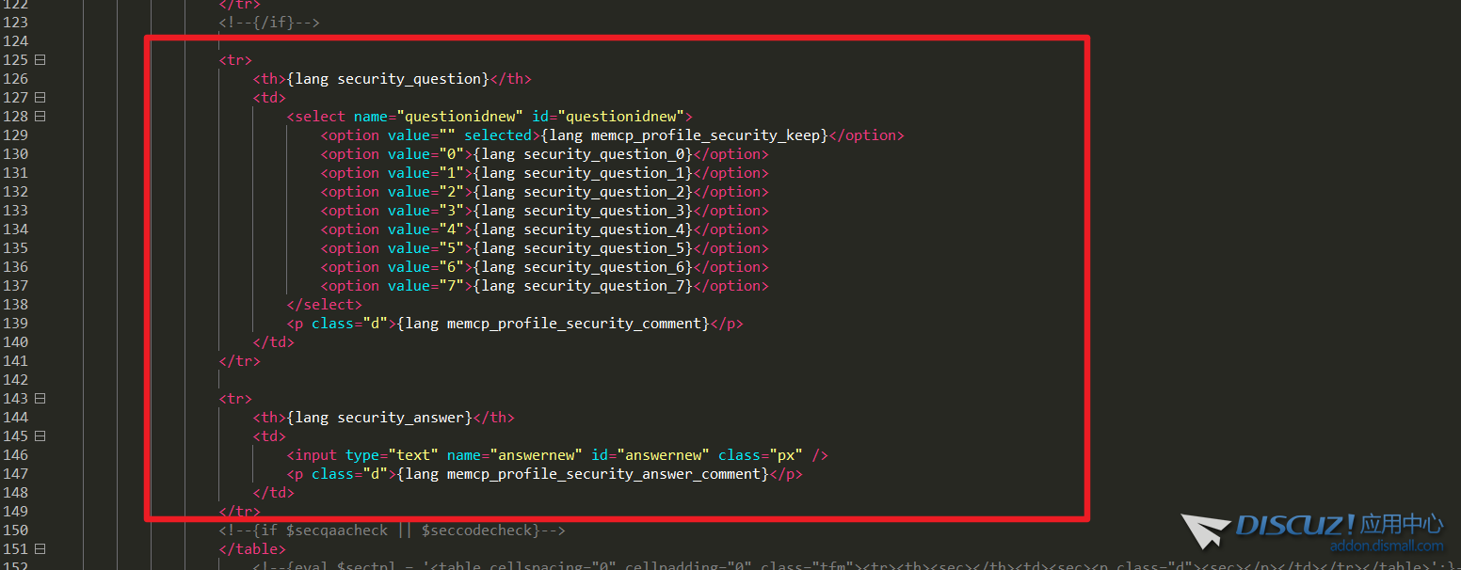Screen dimensions: 1461x570
Task: Place cursor on security_question_2 option
Action: pos(544,192)
